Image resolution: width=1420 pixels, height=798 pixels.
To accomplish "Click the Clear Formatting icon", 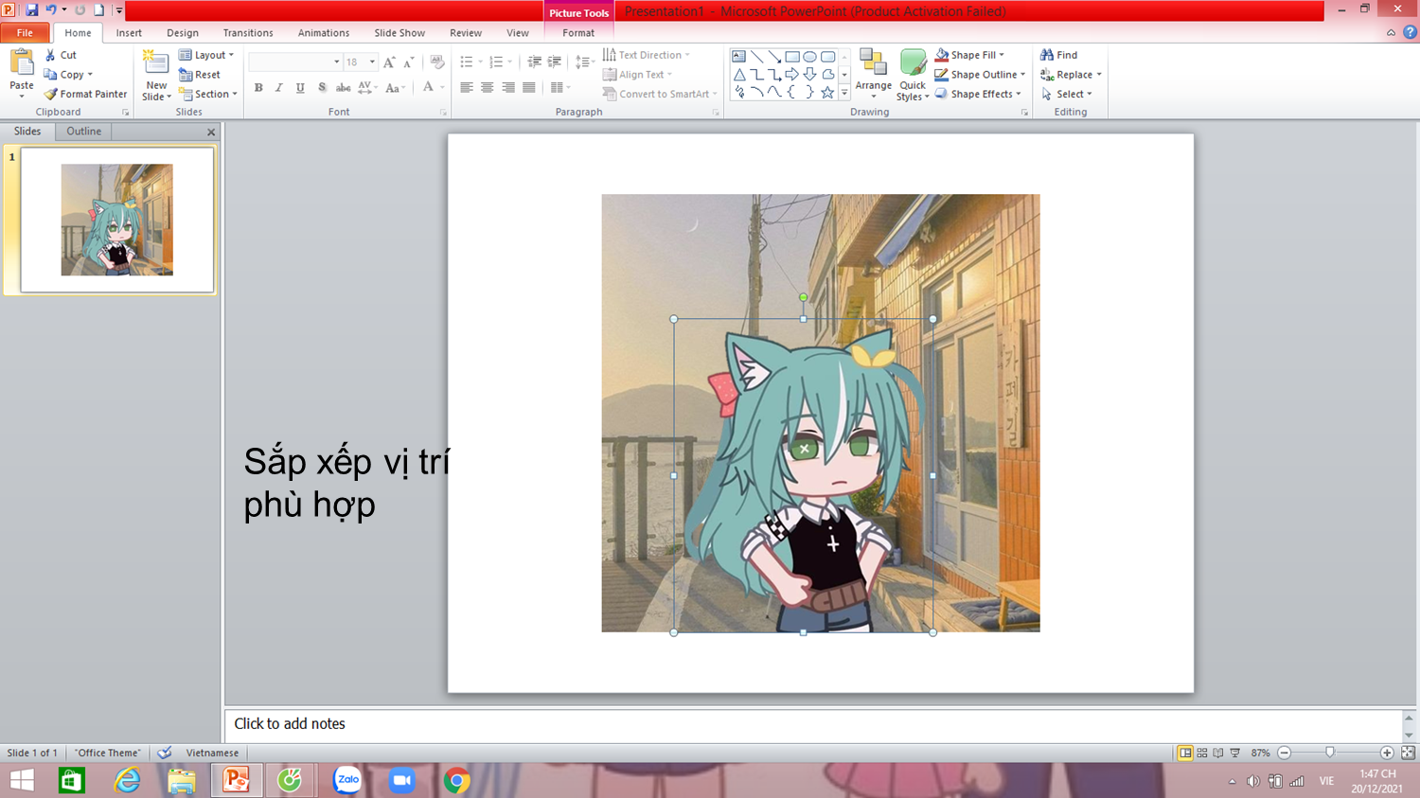I will click(x=436, y=62).
